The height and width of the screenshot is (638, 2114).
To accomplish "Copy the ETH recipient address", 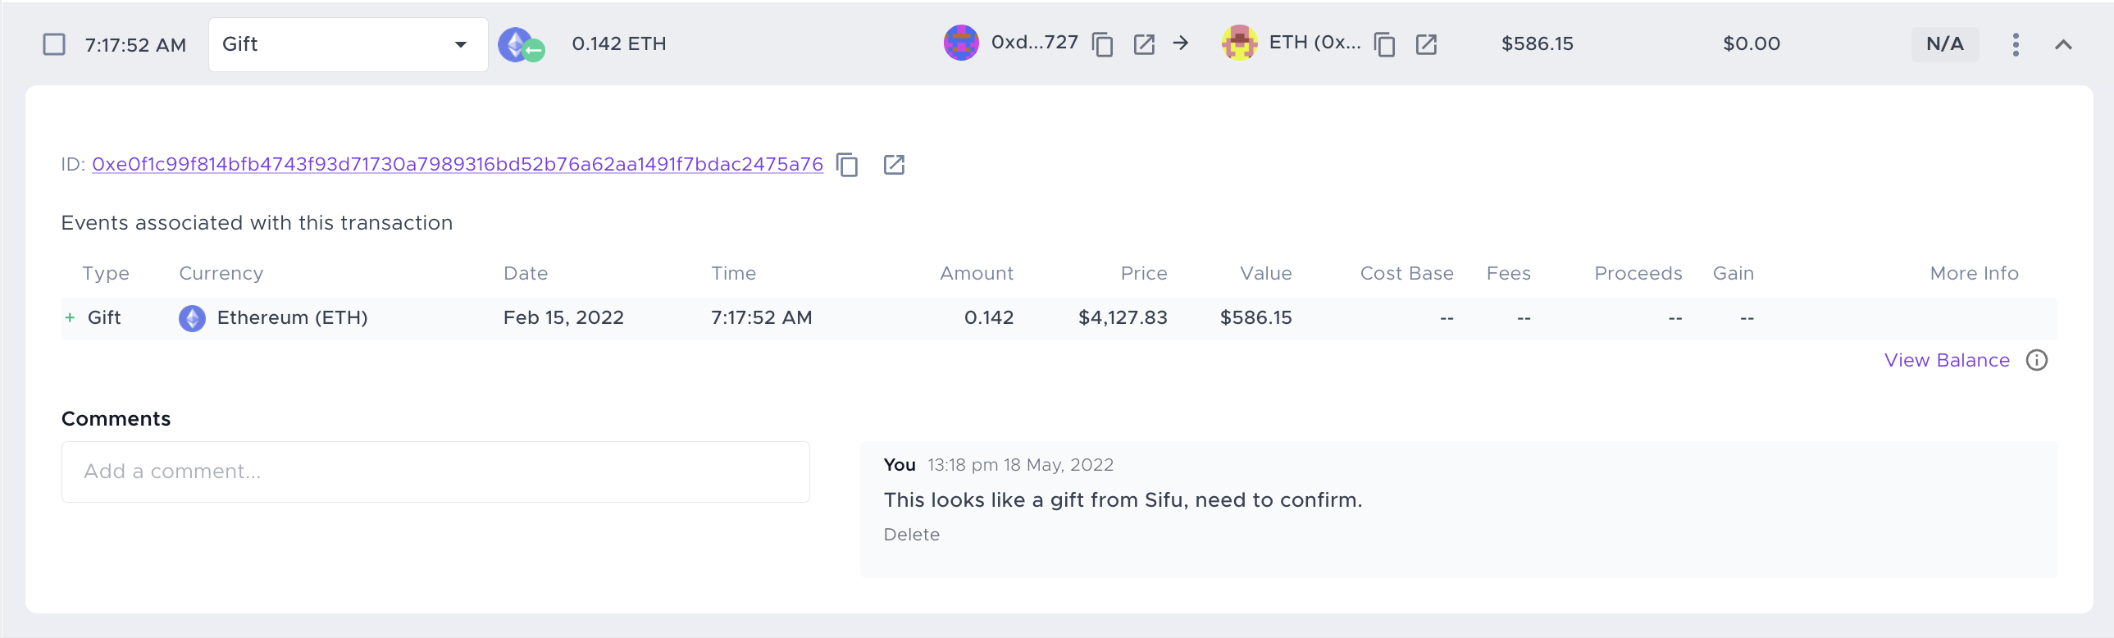I will coord(1385,44).
